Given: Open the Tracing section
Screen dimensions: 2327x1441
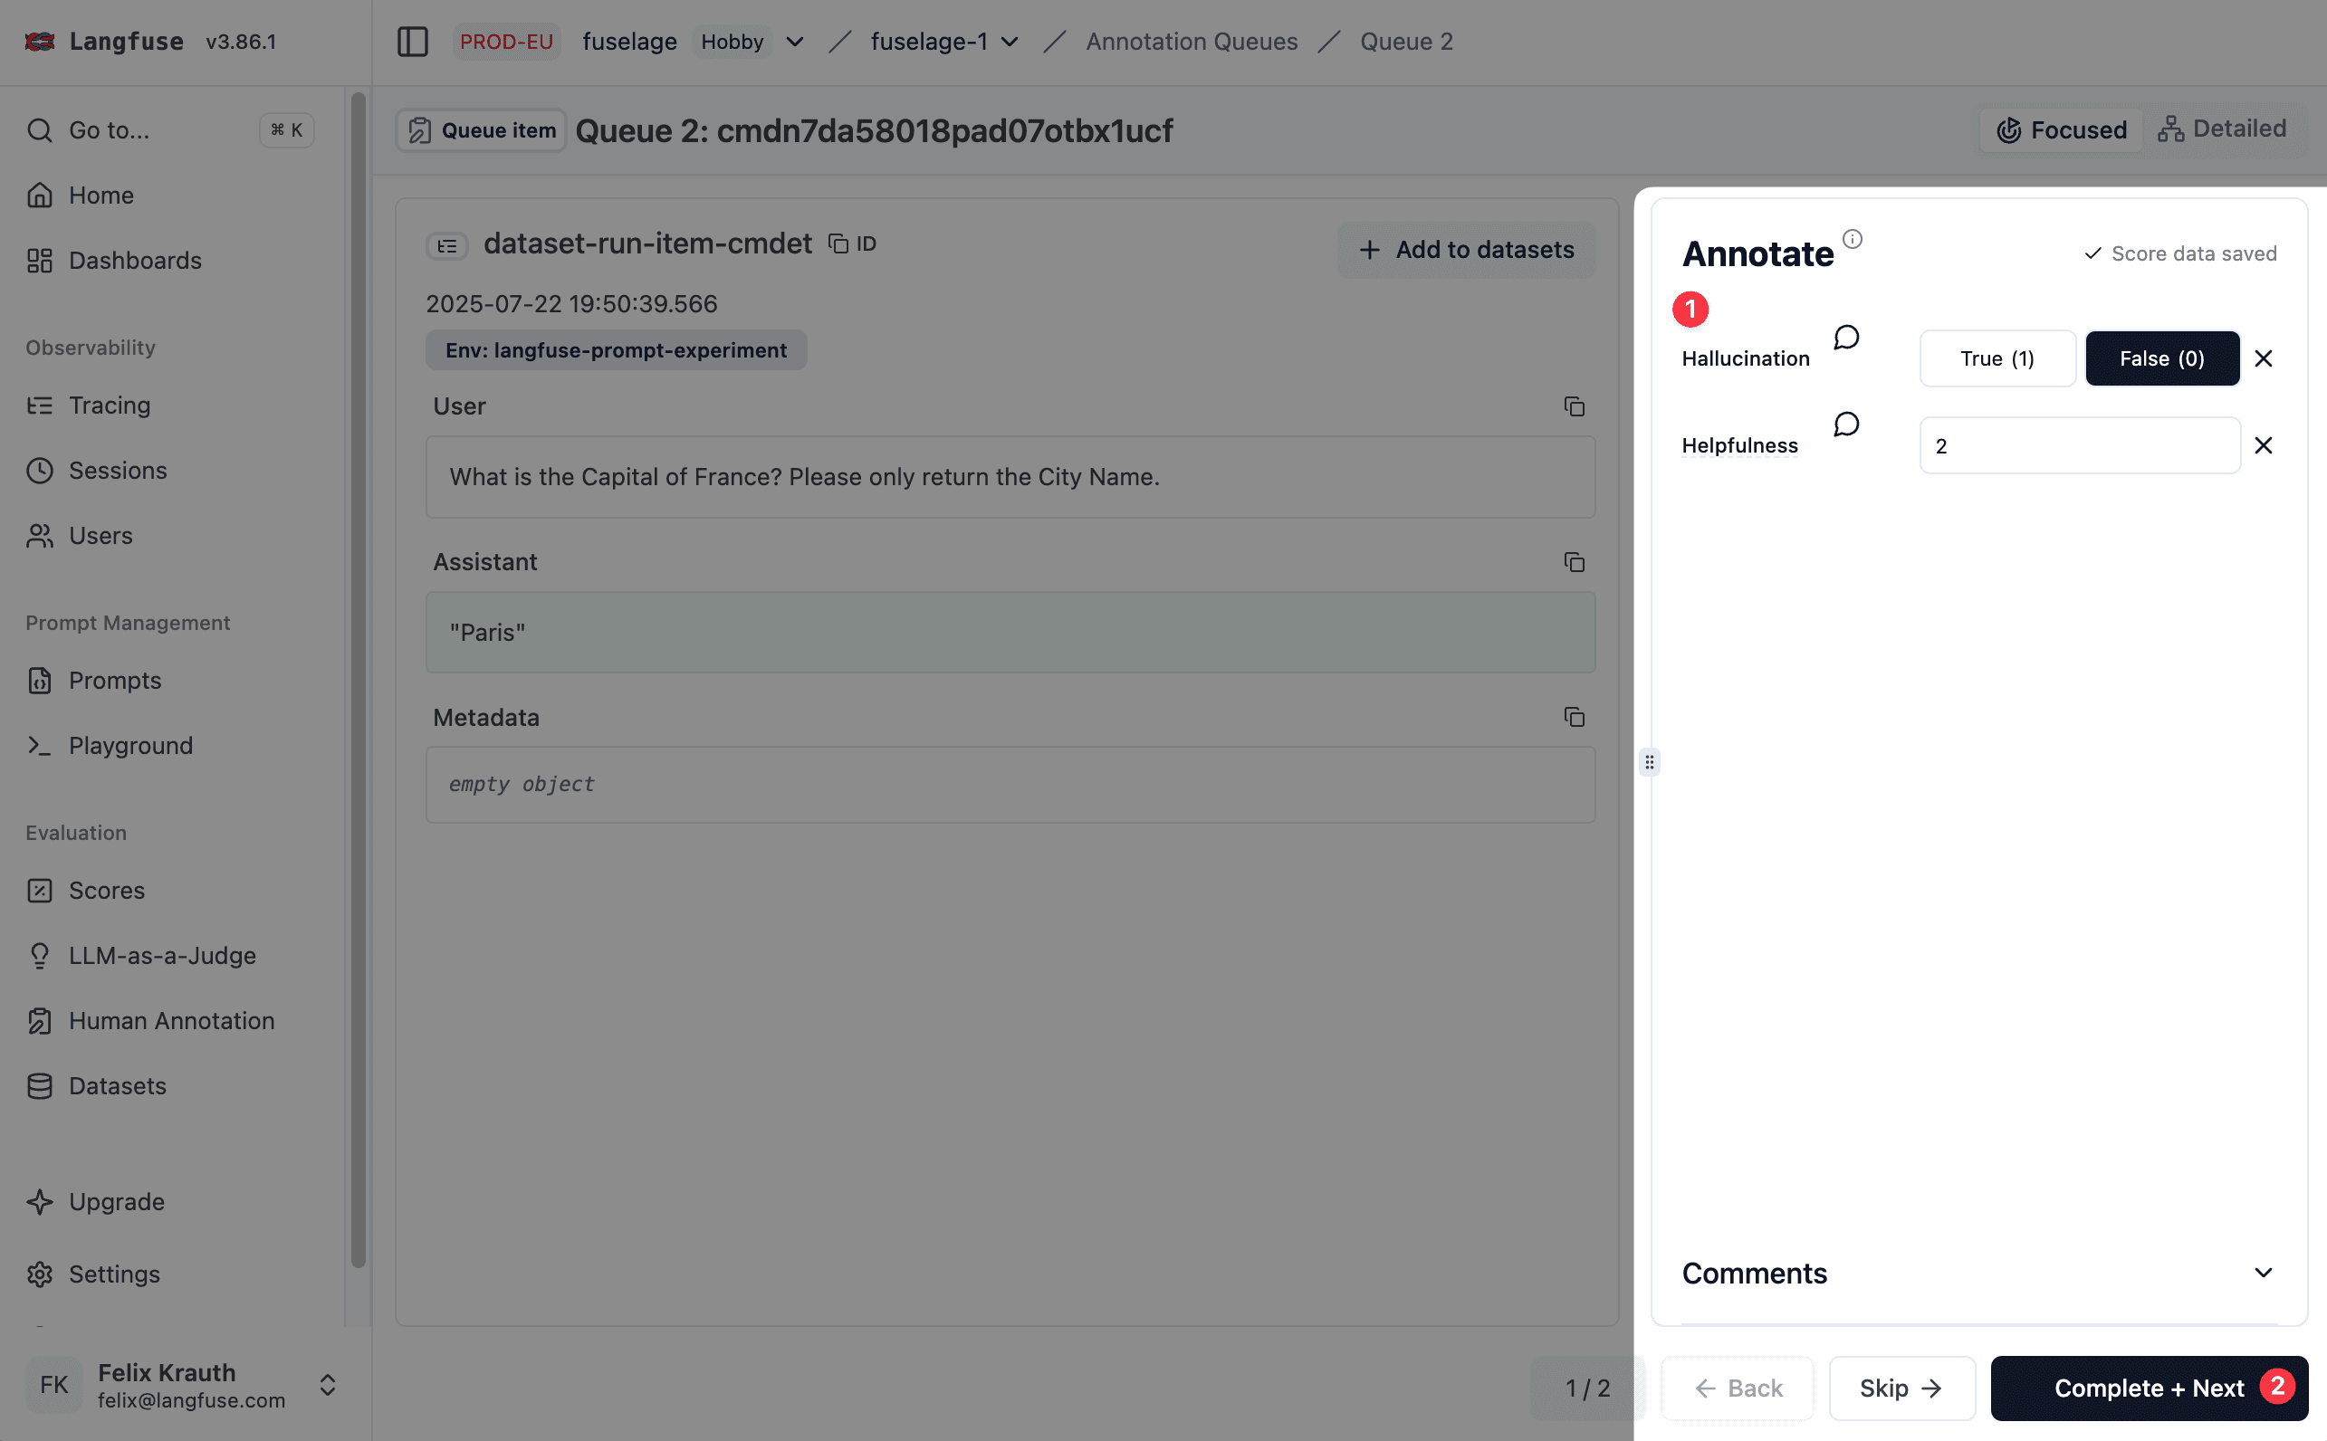Looking at the screenshot, I should pyautogui.click(x=109, y=405).
